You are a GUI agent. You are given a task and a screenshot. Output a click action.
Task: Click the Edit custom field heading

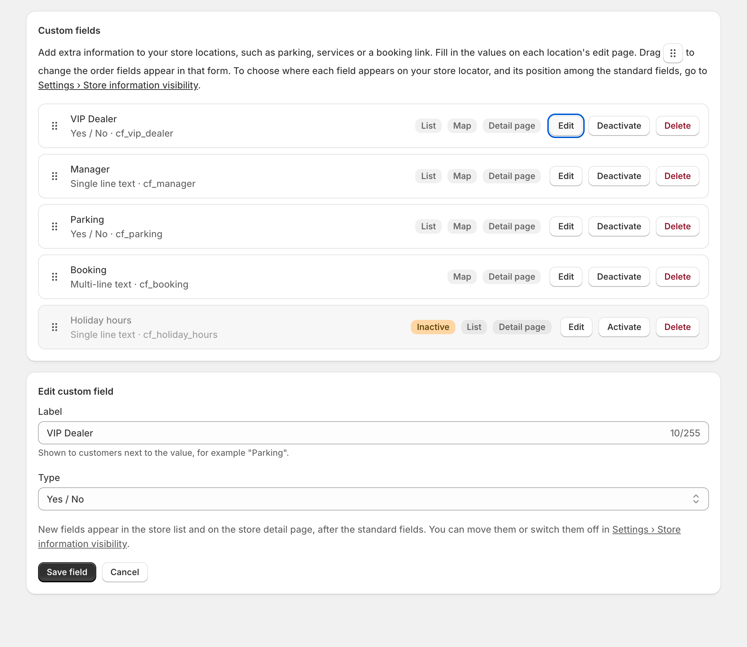tap(76, 391)
